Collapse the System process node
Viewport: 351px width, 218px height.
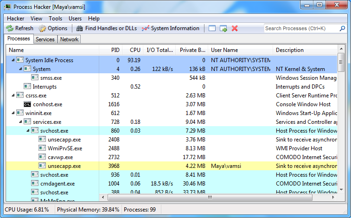pyautogui.click(x=20, y=69)
